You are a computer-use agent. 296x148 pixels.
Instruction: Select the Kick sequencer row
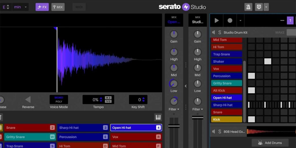click(x=227, y=119)
